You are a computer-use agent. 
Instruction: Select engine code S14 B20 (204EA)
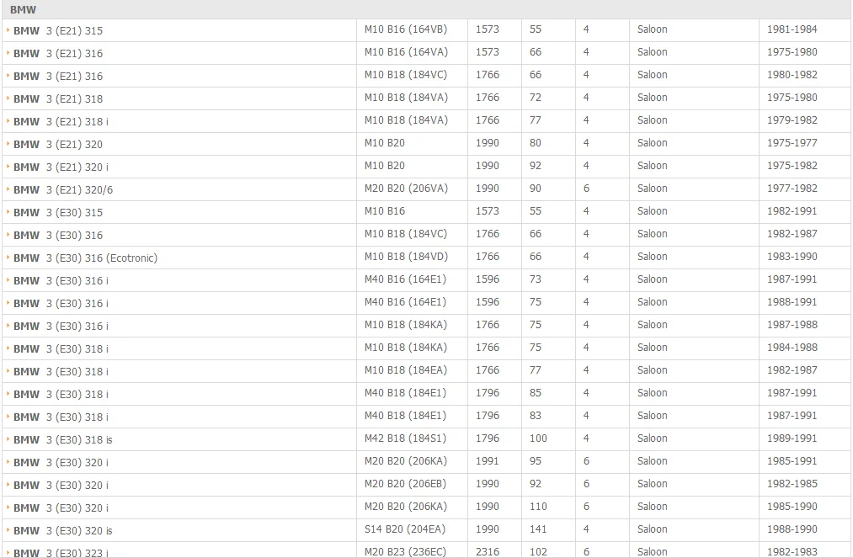405,529
